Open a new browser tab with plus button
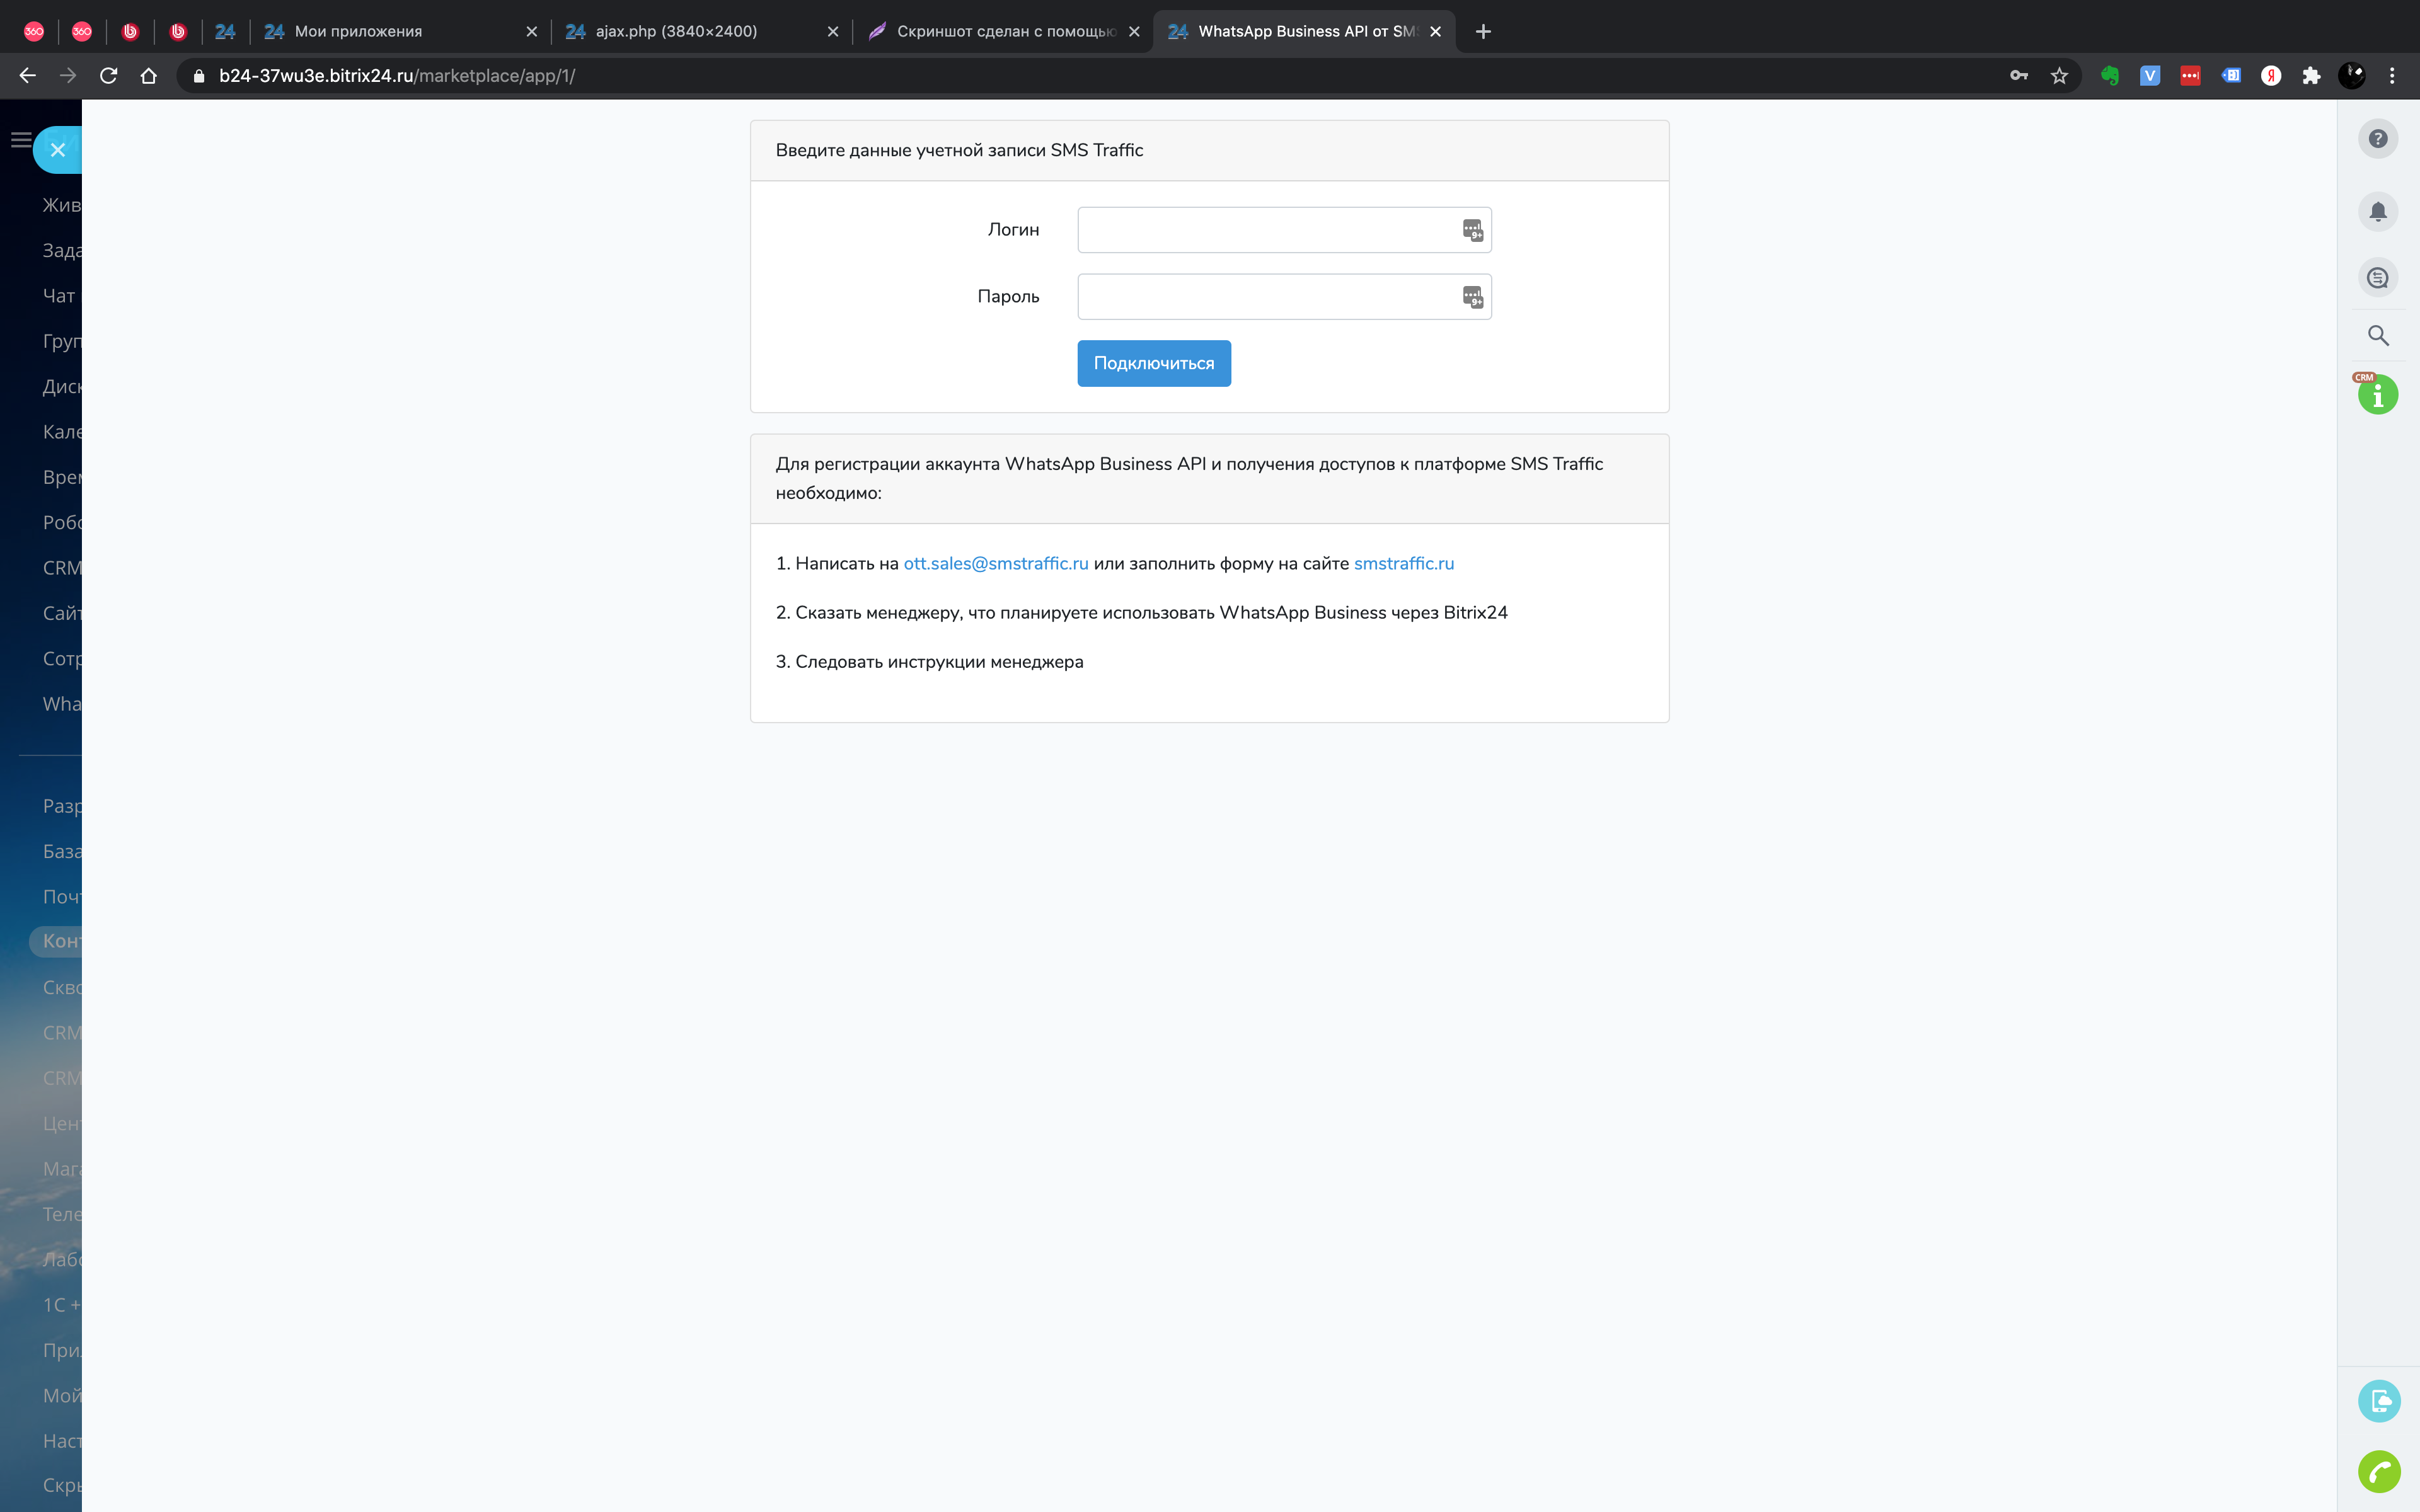 tap(1483, 31)
